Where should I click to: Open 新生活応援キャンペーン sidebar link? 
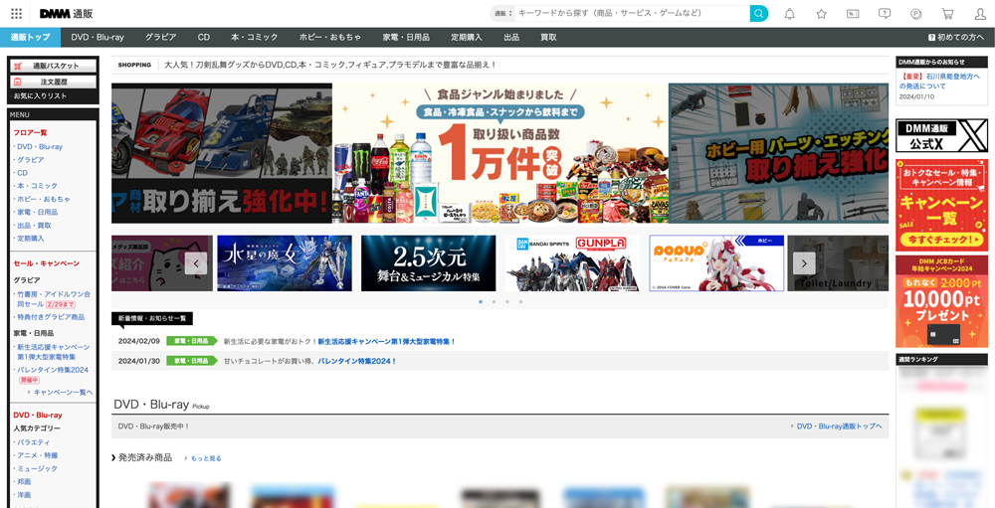(54, 352)
